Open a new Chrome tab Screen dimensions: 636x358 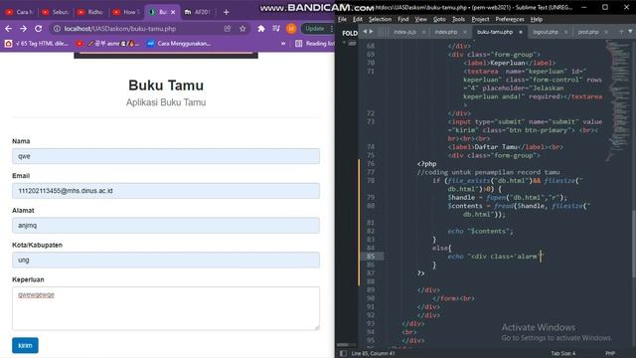227,12
